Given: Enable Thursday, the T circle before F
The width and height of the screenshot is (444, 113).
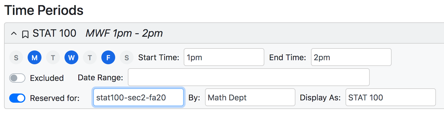Looking at the screenshot, I should point(90,57).
